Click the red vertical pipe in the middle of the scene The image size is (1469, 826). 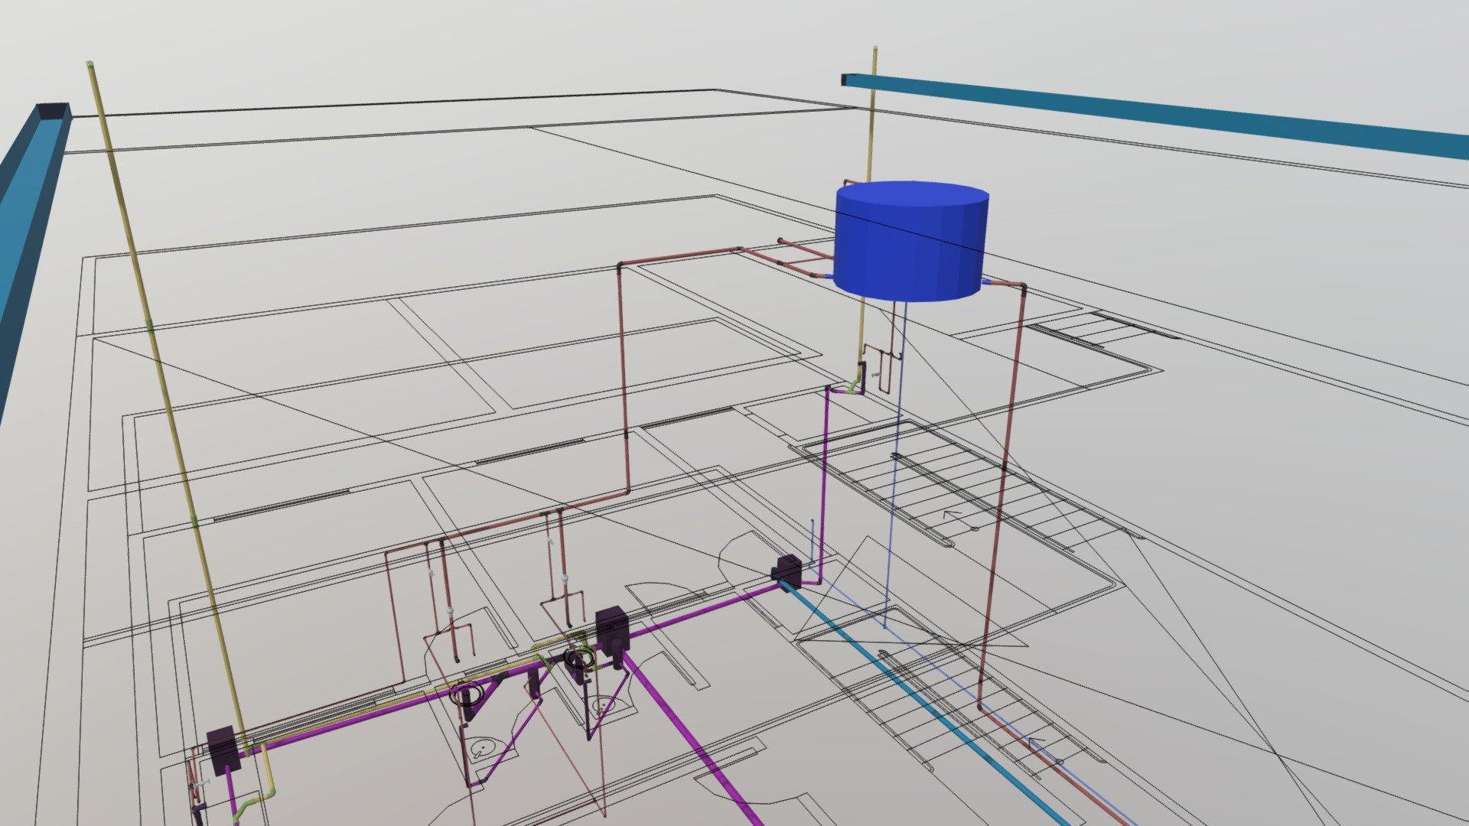624,379
